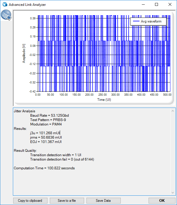The image size is (177, 205).
Task: Select the Avg waveform legend label
Action: tap(152, 22)
